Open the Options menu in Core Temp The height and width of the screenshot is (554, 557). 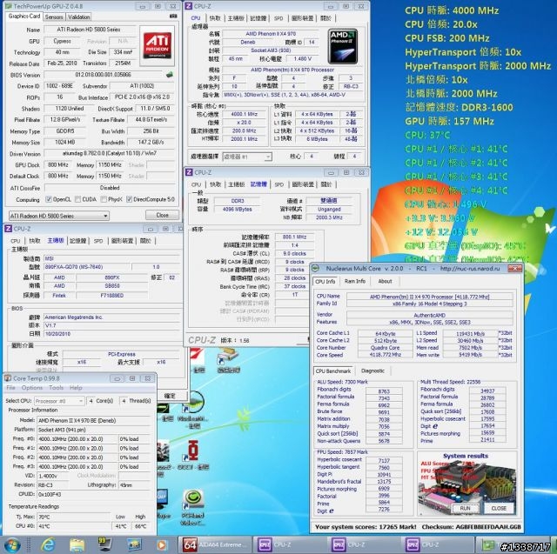click(32, 388)
